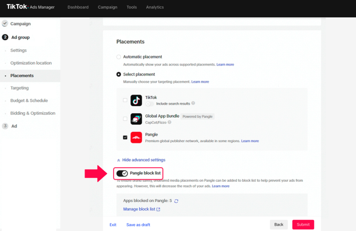Screen dimensions: 356x231
Task: Jump to Bidding & Optimization section
Action: 33,113
